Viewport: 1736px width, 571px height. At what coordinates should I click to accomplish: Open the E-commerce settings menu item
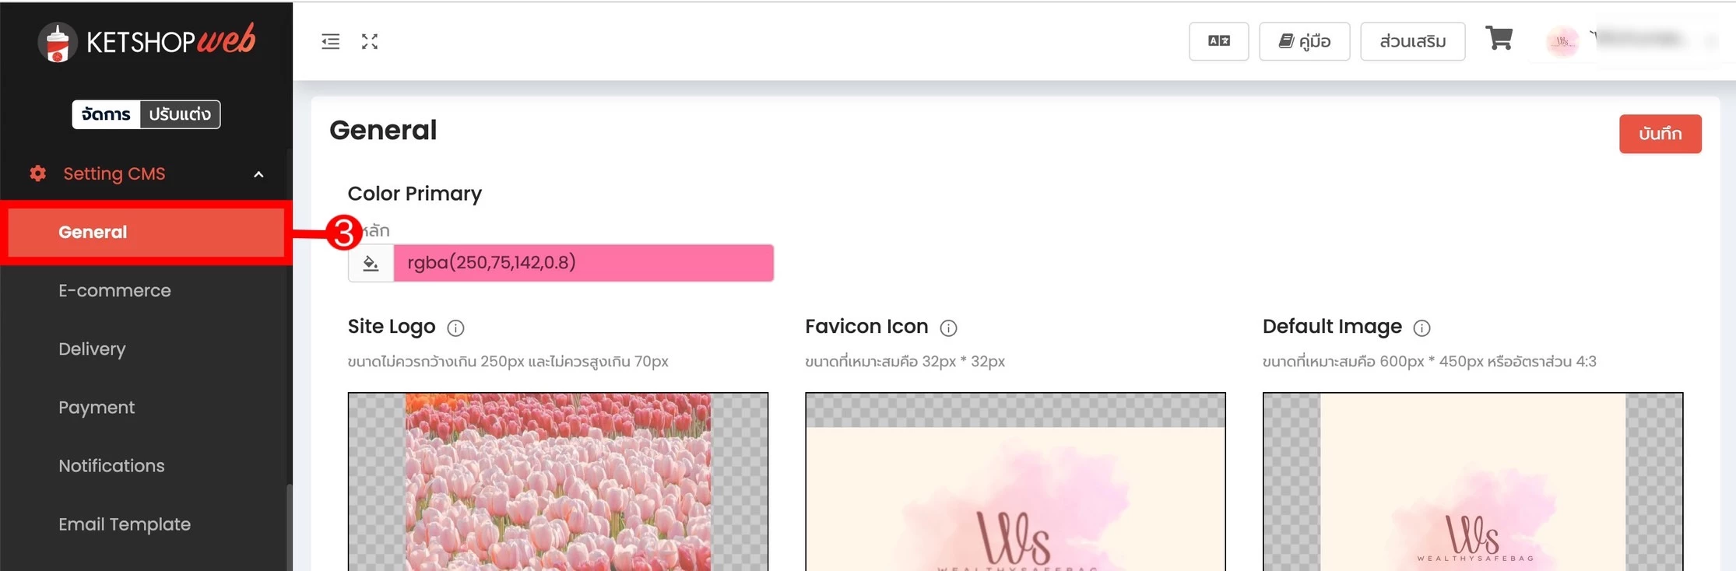click(114, 290)
